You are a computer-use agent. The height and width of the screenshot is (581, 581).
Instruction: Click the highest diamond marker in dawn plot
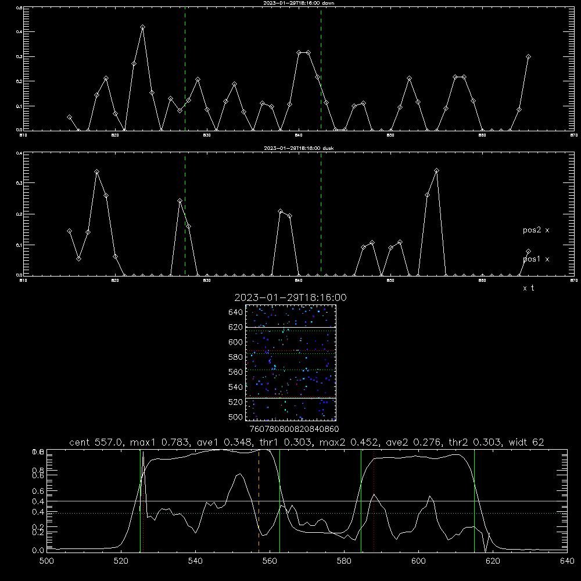[143, 27]
